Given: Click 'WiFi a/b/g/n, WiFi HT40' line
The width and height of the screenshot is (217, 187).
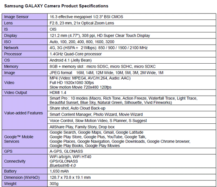Looking at the screenshot, I should (x=70, y=157).
